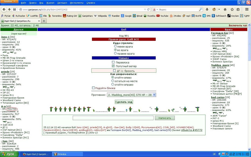251x157 pixels.
Task: Open the FlySat bookmark
Action: tap(6, 16)
